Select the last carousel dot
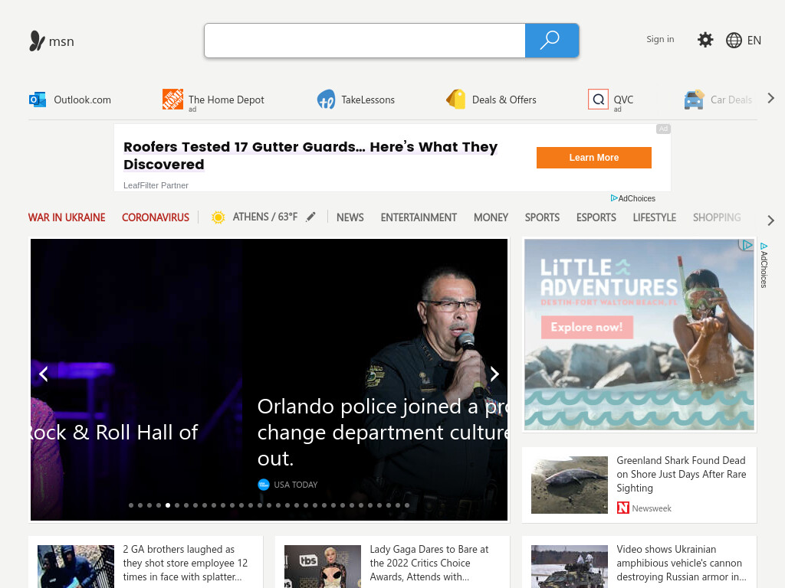 click(x=407, y=505)
